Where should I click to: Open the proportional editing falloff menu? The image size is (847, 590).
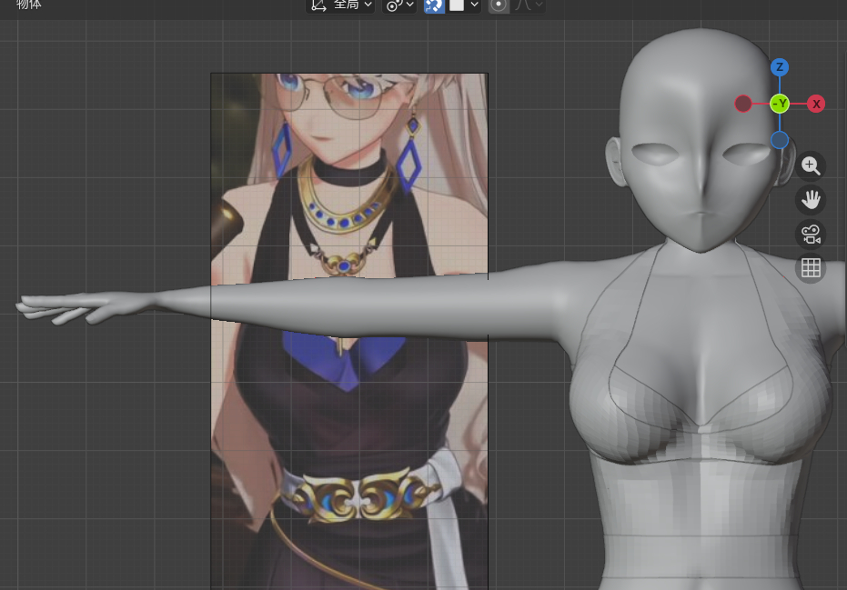[529, 5]
